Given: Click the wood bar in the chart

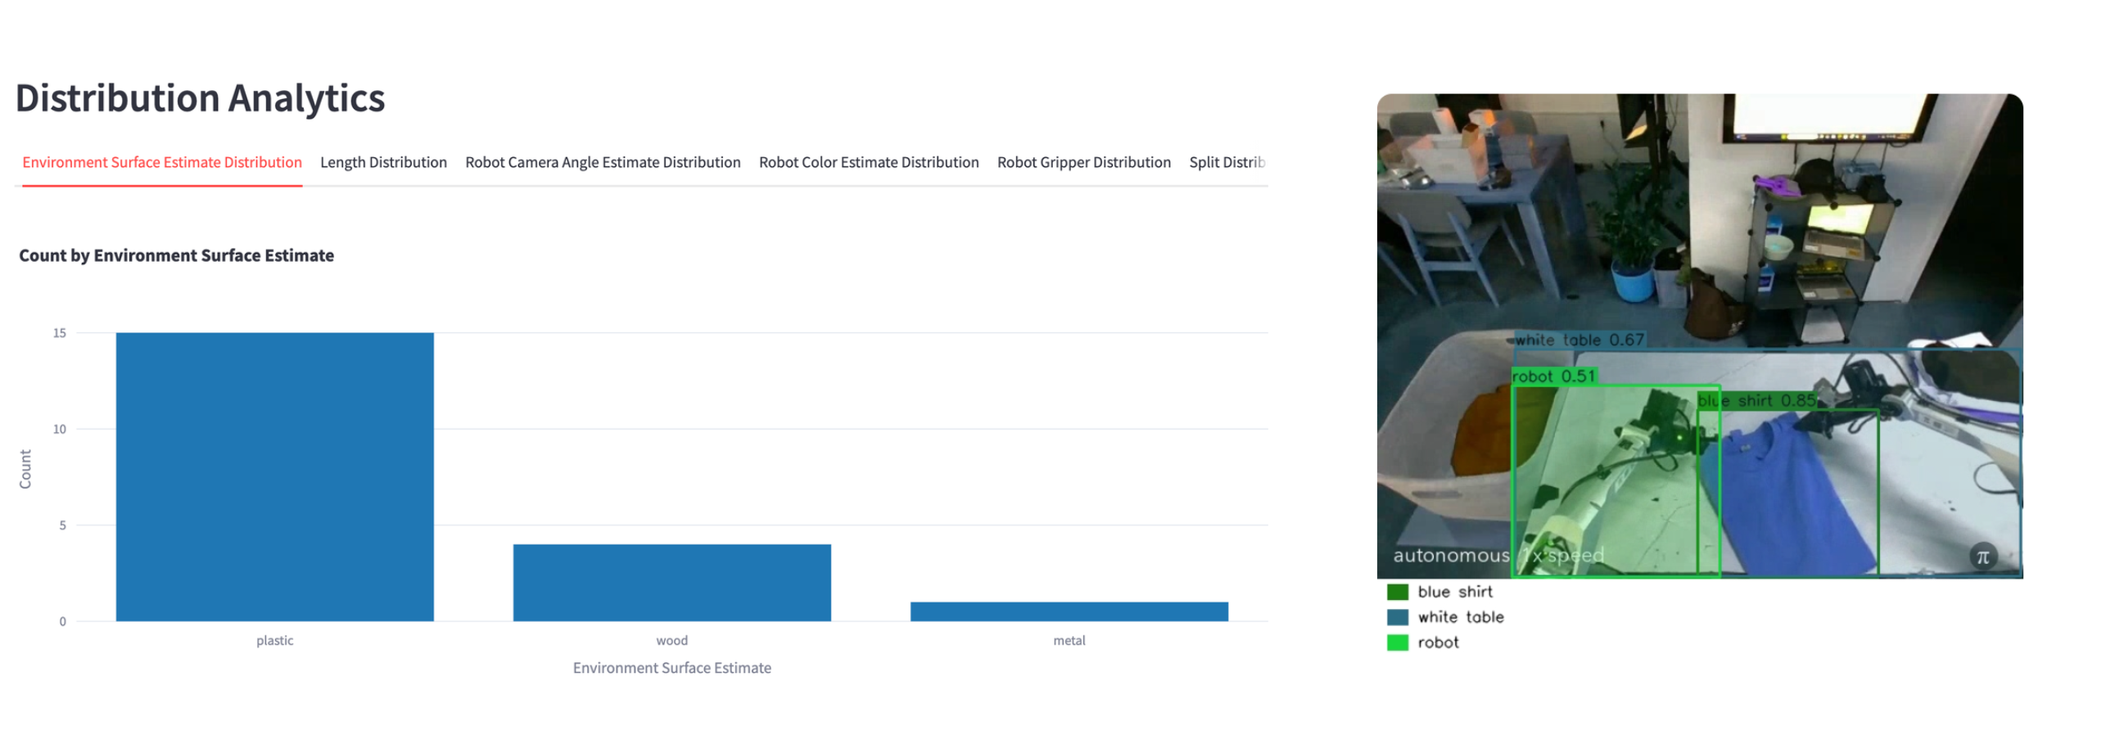Looking at the screenshot, I should click(x=672, y=582).
